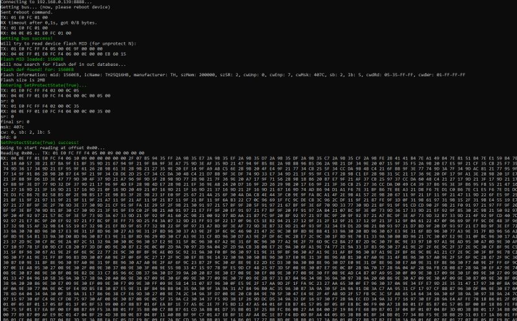Viewport: 517px width, 321px height.
Task: Select the 'Will try to read device flash MID' line
Action: (69, 43)
